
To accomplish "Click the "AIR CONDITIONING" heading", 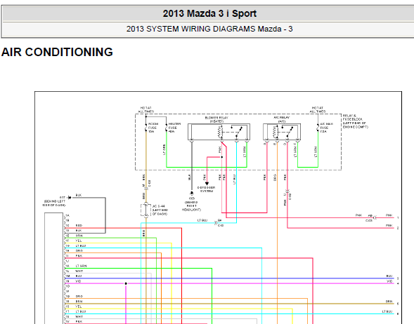I will pyautogui.click(x=57, y=52).
